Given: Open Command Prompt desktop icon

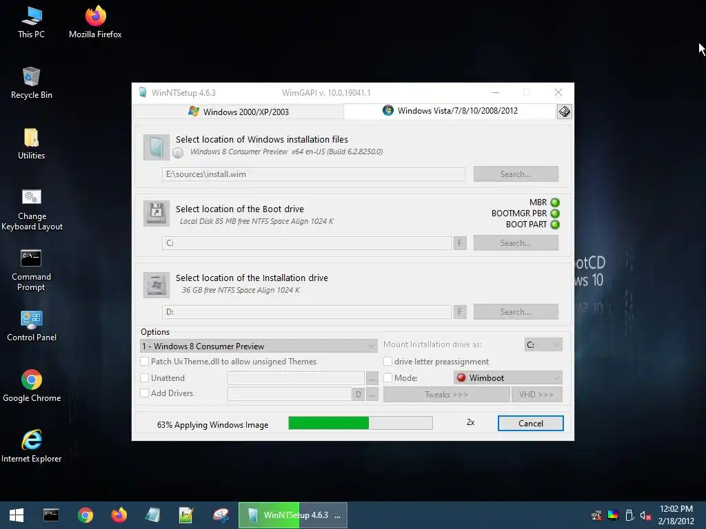Looking at the screenshot, I should (31, 270).
